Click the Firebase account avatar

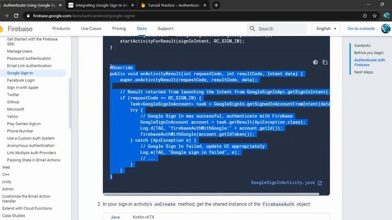click(385, 29)
